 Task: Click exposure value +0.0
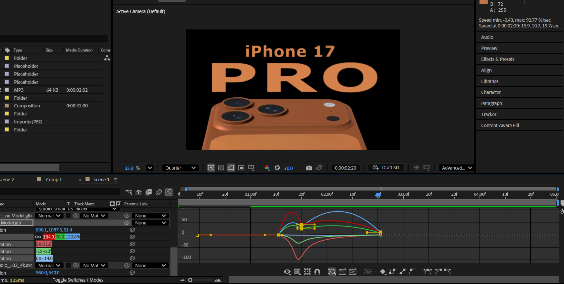(x=288, y=168)
